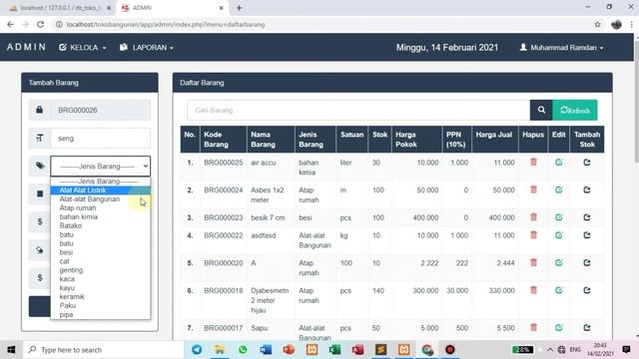The width and height of the screenshot is (639, 359).
Task: Edit item BRG000018 Djabesmetn
Action: tap(559, 290)
